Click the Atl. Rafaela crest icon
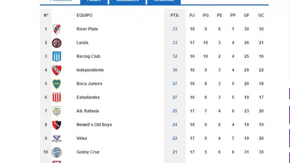290x163 pixels. click(56, 111)
